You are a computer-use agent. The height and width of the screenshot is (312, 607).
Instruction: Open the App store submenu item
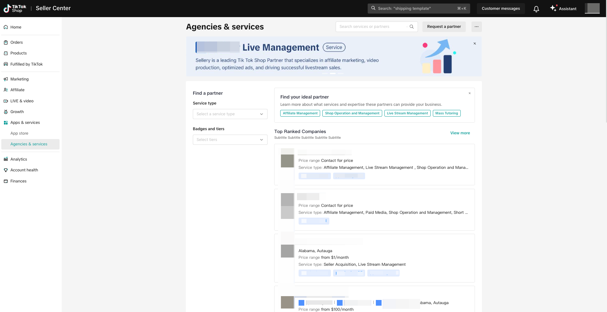pos(19,133)
